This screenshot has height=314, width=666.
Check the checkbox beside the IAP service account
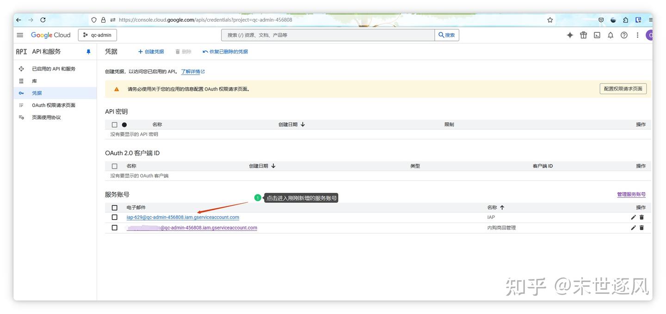click(x=114, y=217)
